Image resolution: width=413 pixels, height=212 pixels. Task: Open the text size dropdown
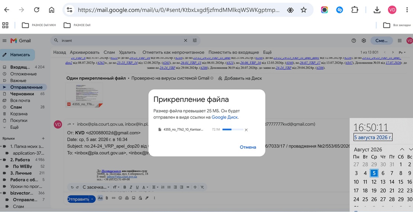tap(115, 187)
